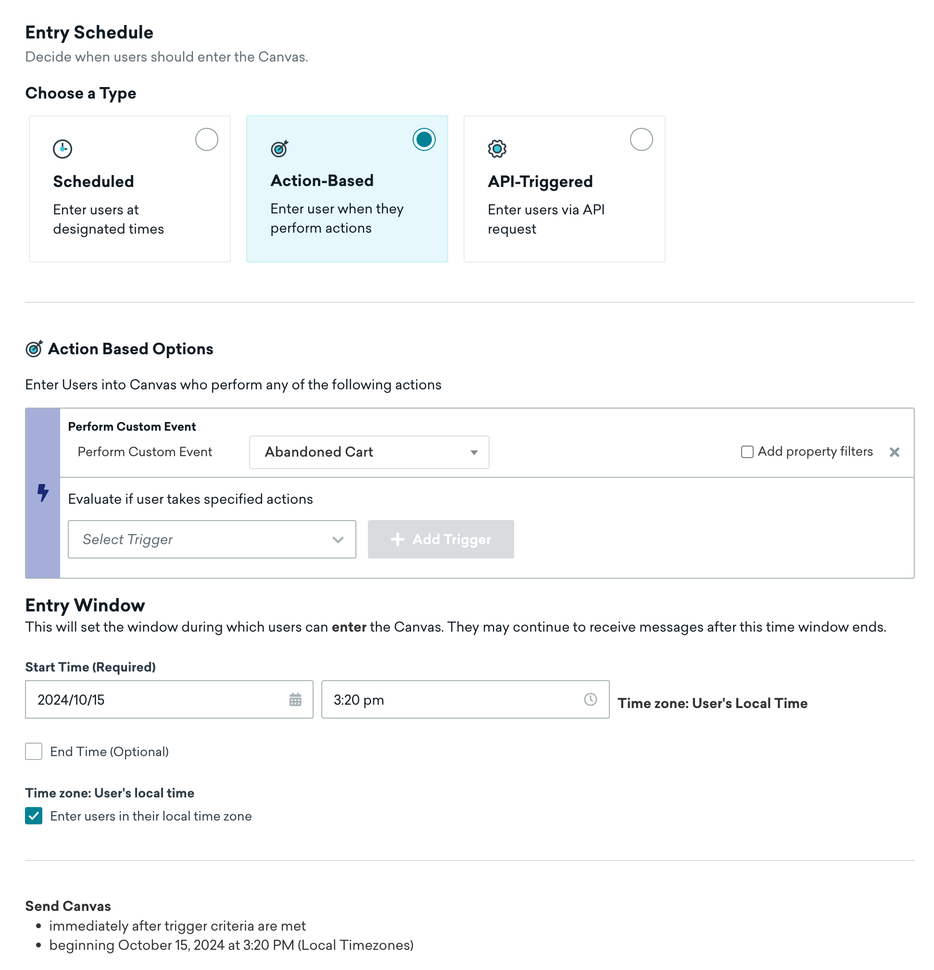Select the Scheduled entry type icon
Image resolution: width=934 pixels, height=970 pixels.
coord(63,147)
